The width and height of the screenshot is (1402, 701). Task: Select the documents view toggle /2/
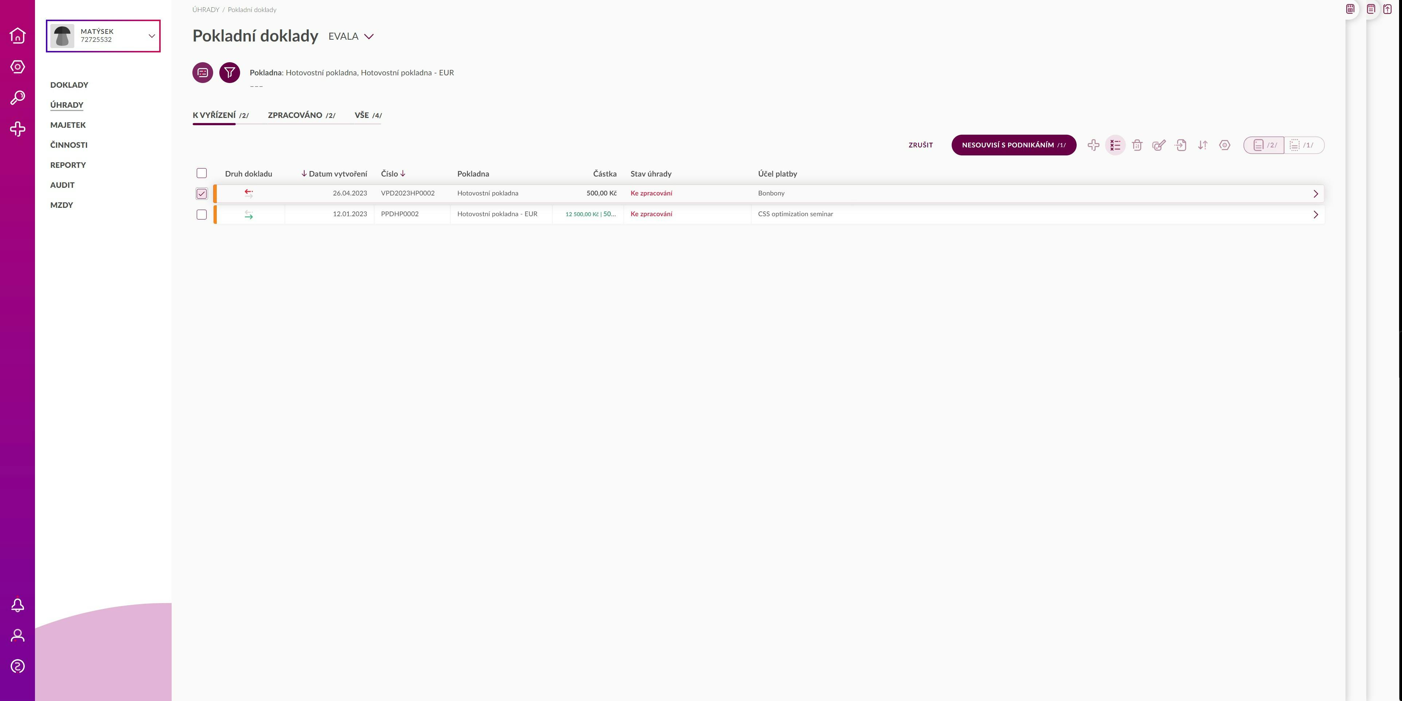click(x=1264, y=145)
